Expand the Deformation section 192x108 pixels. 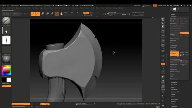tap(174, 99)
